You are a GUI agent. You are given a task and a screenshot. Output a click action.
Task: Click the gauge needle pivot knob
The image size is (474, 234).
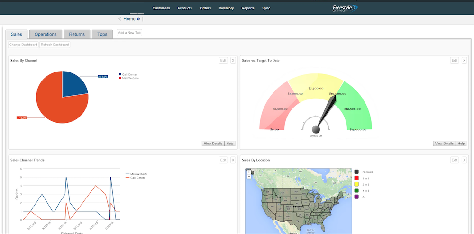coord(316,129)
